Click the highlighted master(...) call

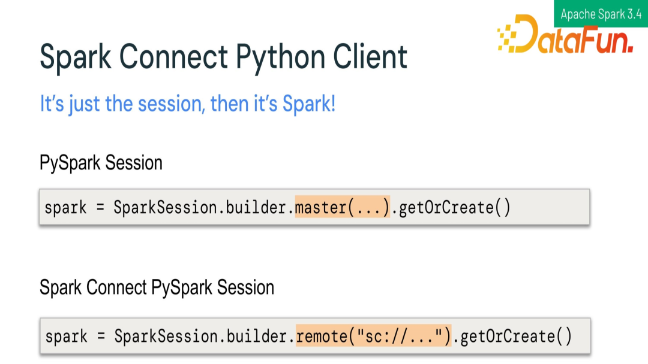pos(342,208)
